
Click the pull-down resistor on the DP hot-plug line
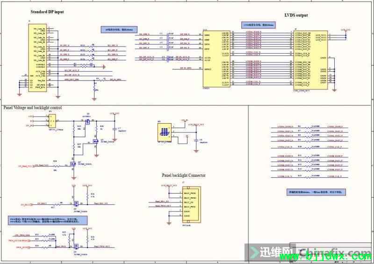pos(94,87)
